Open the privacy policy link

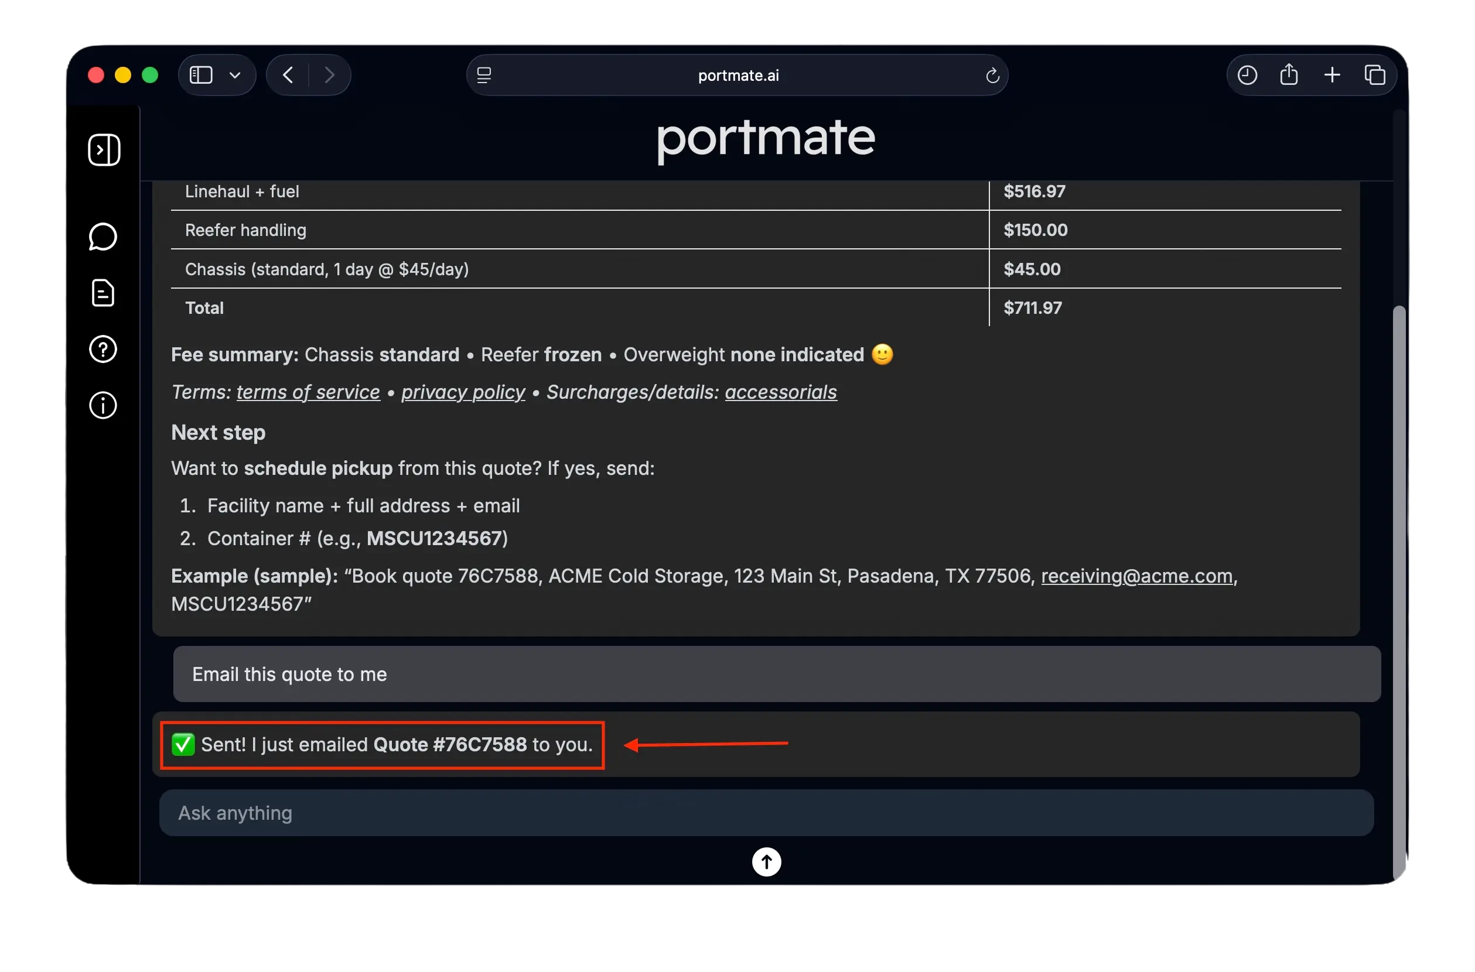[463, 392]
